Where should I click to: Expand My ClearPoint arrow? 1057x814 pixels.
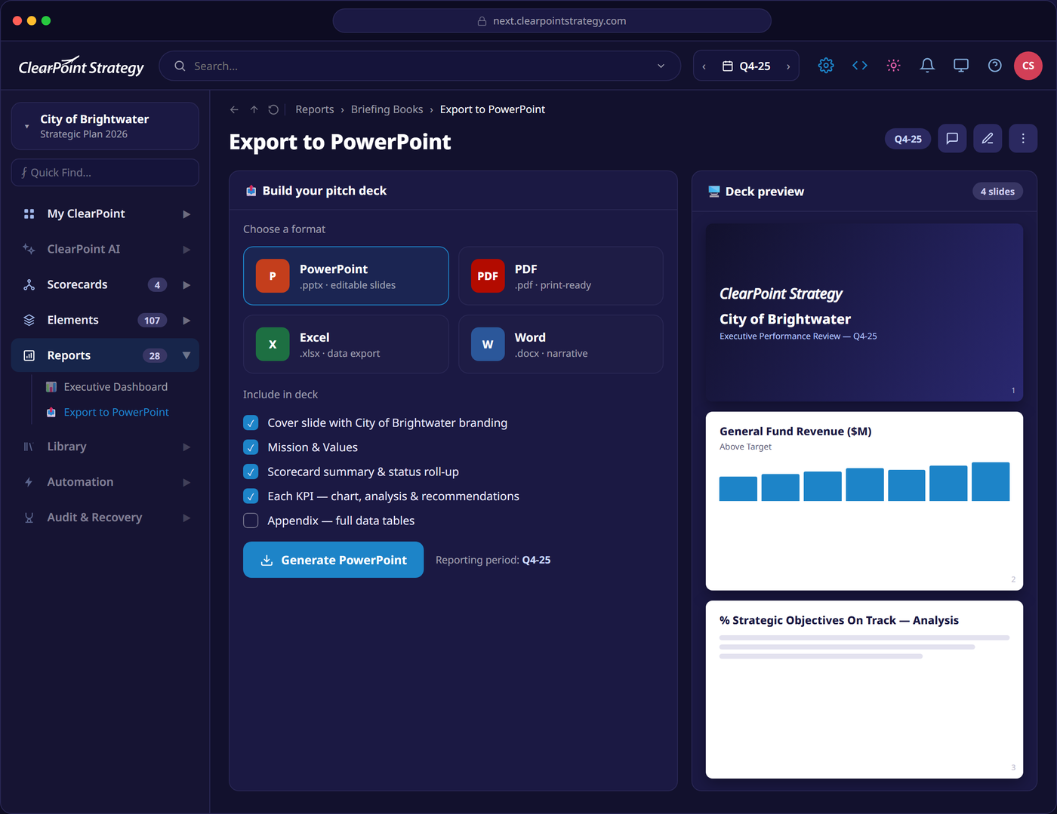click(186, 214)
